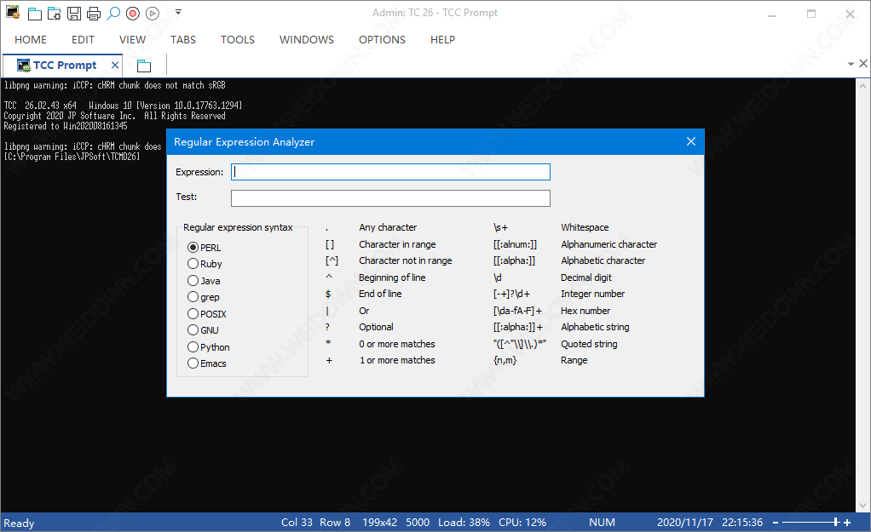Choose the Python regular expression syntax
Image resolution: width=871 pixels, height=532 pixels.
(193, 347)
